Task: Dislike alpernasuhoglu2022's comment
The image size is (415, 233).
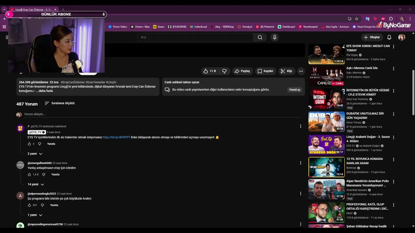Action: [42, 205]
